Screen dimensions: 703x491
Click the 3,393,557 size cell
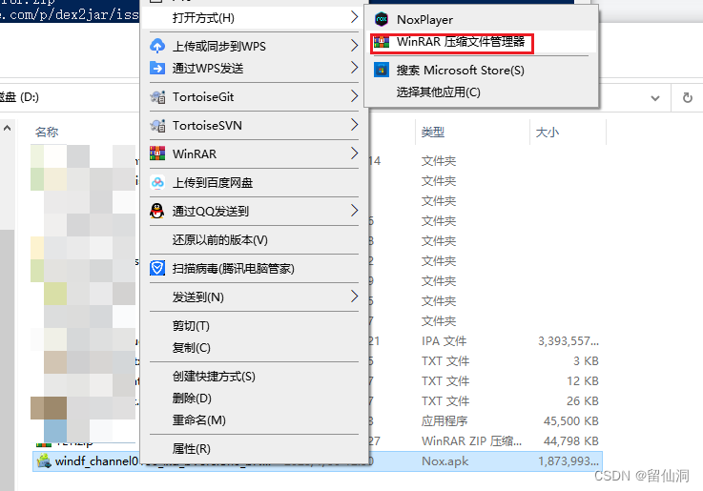coord(569,341)
